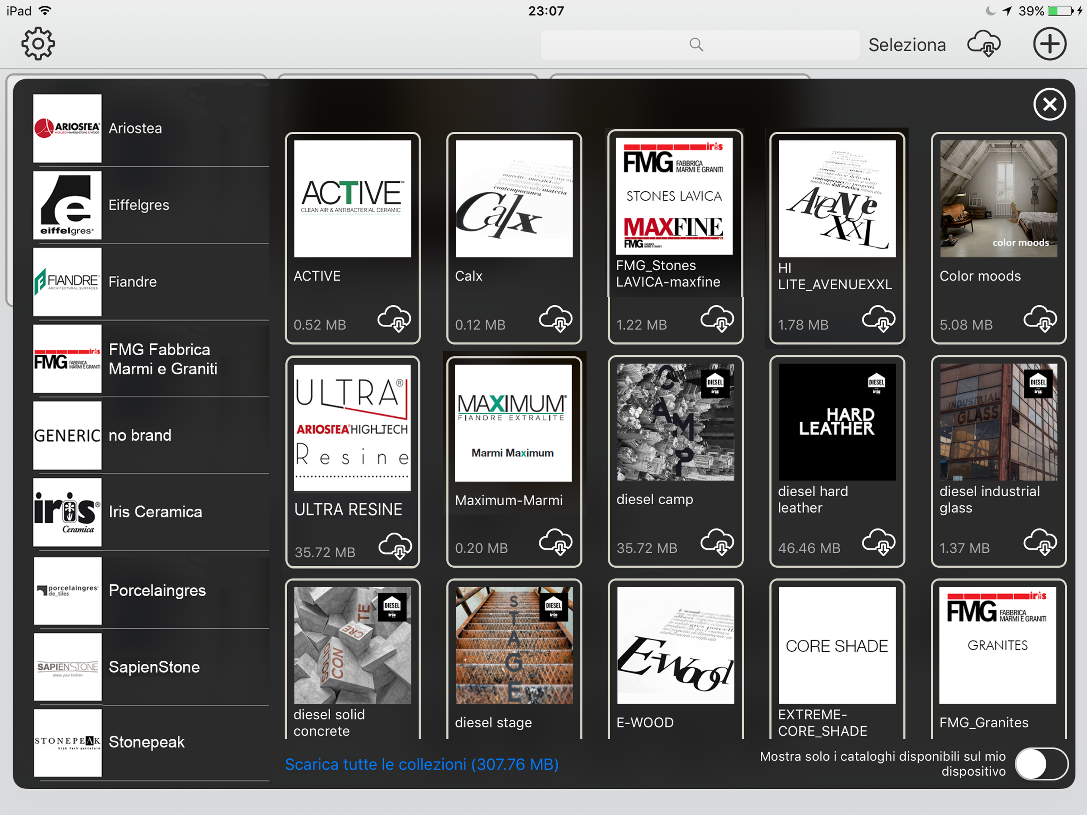Viewport: 1087px width, 815px height.
Task: Open the diesel stage cover image
Action: click(514, 645)
